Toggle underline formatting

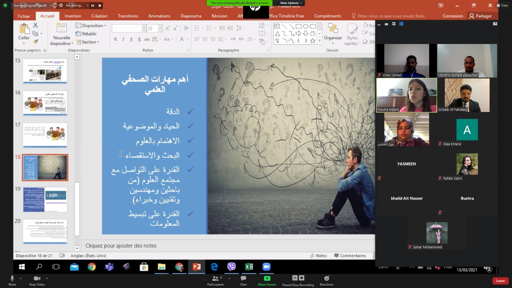(x=131, y=39)
